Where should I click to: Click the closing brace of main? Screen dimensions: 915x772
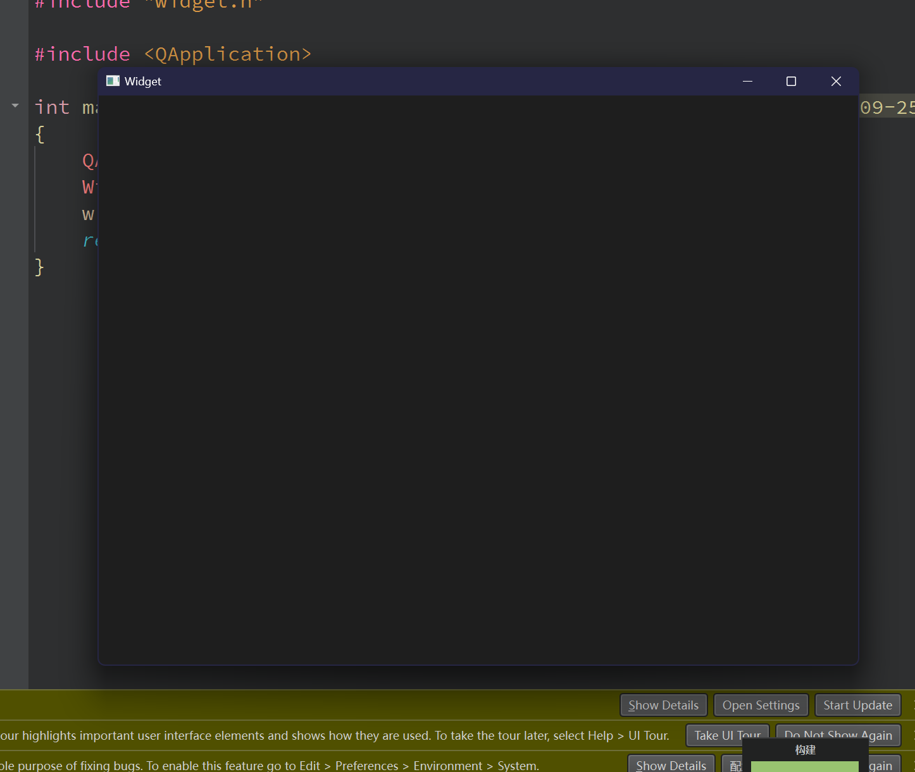click(39, 267)
